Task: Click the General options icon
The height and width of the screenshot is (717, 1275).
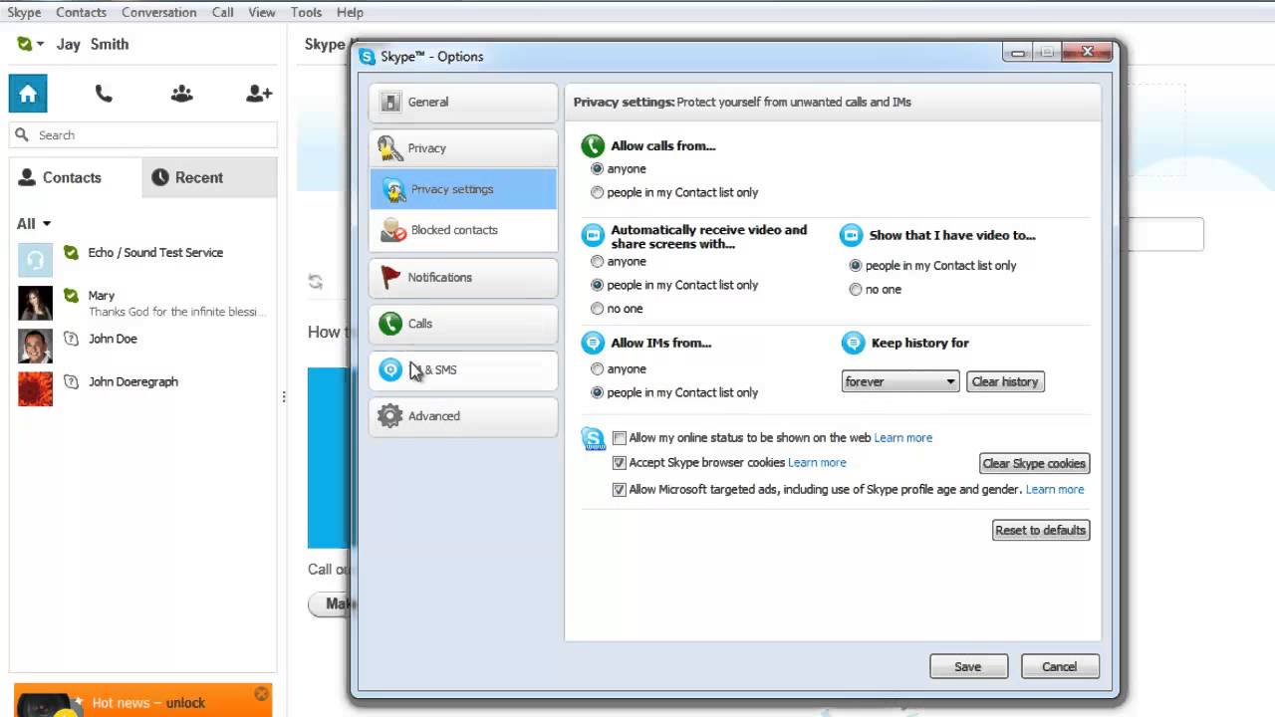Action: click(x=390, y=102)
